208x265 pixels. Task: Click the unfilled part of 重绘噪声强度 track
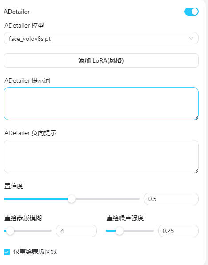coord(139,231)
